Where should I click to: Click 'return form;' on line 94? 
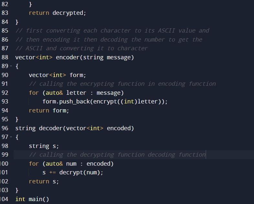49,111
